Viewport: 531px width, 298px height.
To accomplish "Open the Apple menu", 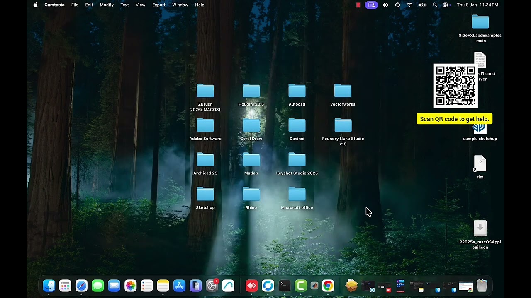I will pos(35,5).
